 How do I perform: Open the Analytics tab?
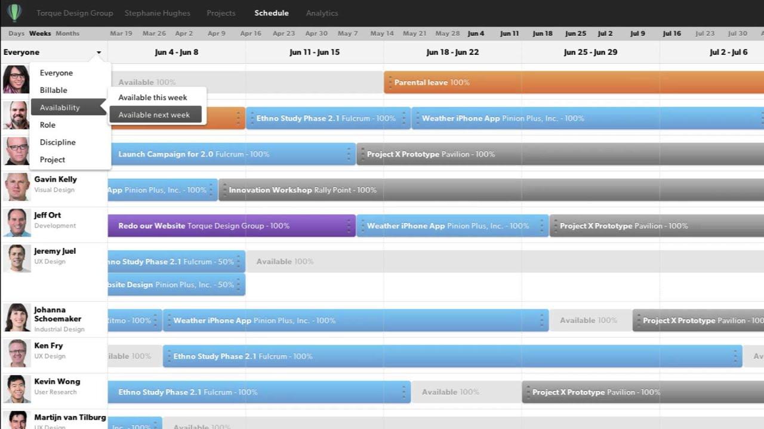tap(322, 13)
